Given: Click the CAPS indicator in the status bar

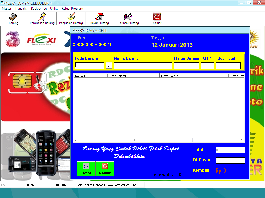Looking at the screenshot, I should click(x=12, y=185).
